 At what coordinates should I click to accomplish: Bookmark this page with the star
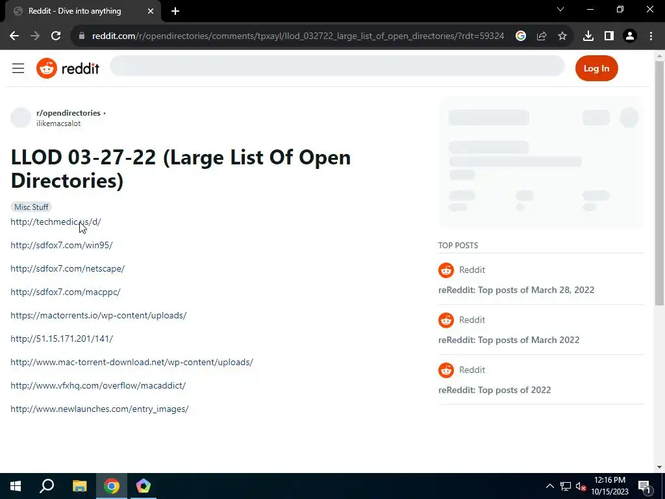point(562,36)
